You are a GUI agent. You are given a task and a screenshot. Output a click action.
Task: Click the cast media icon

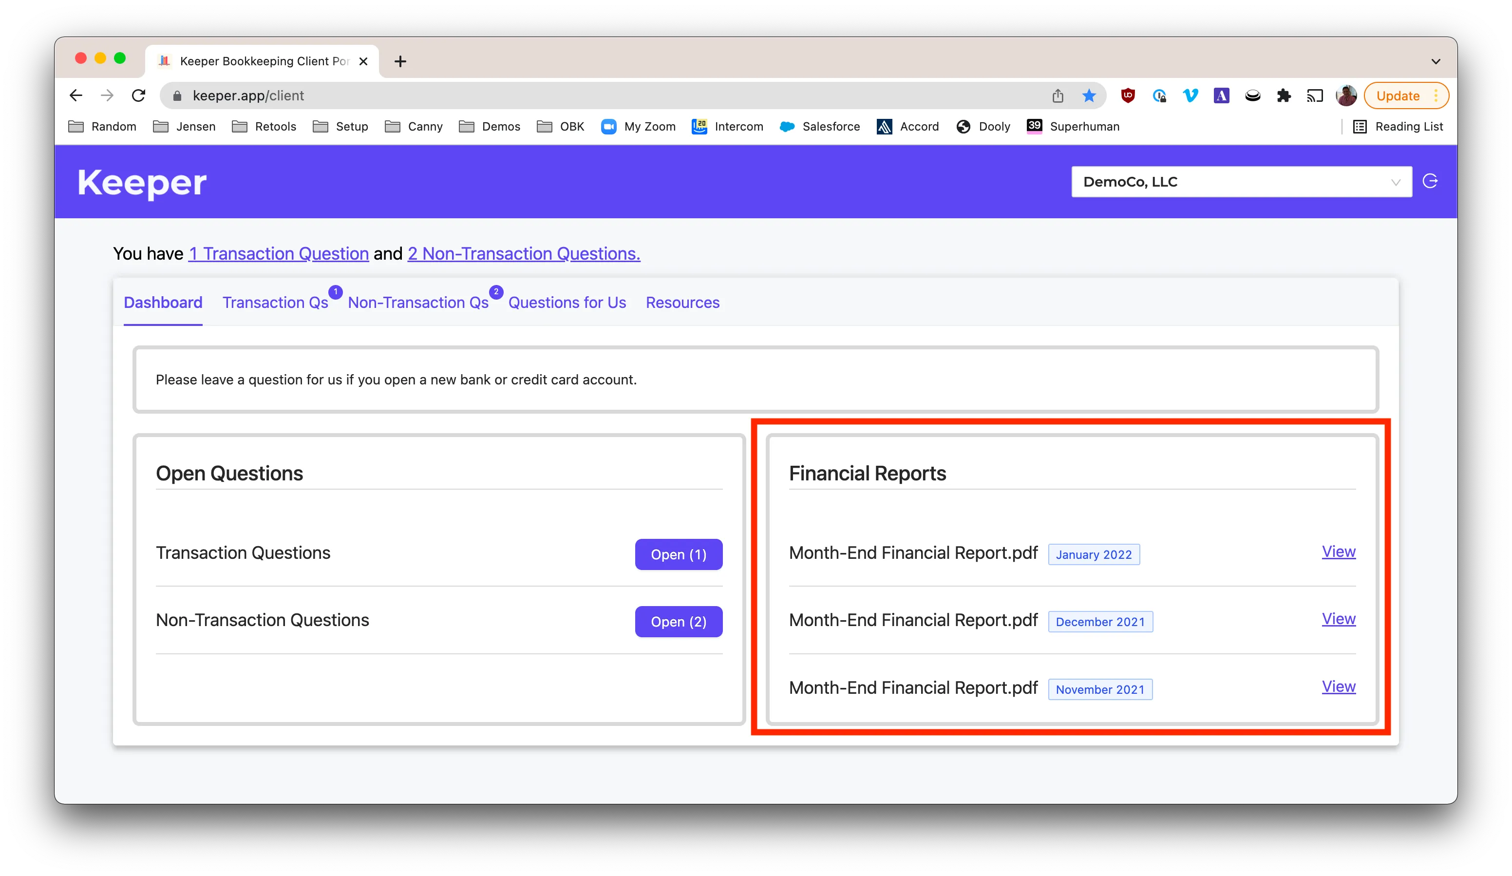[x=1315, y=95]
